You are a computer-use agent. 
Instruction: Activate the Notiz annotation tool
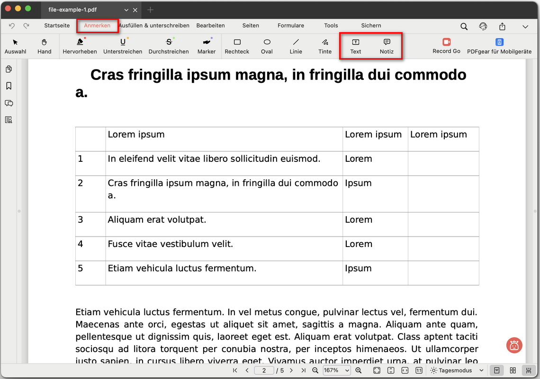tap(387, 46)
